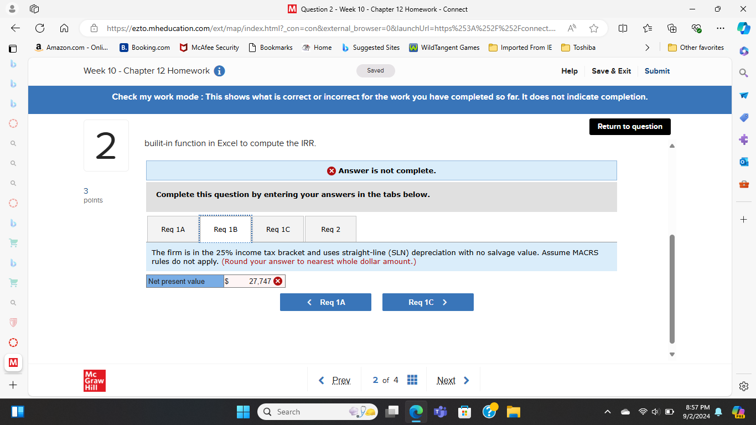This screenshot has width=756, height=425.
Task: Click the McGraw Hill M icon in left sidebar
Action: click(x=13, y=362)
